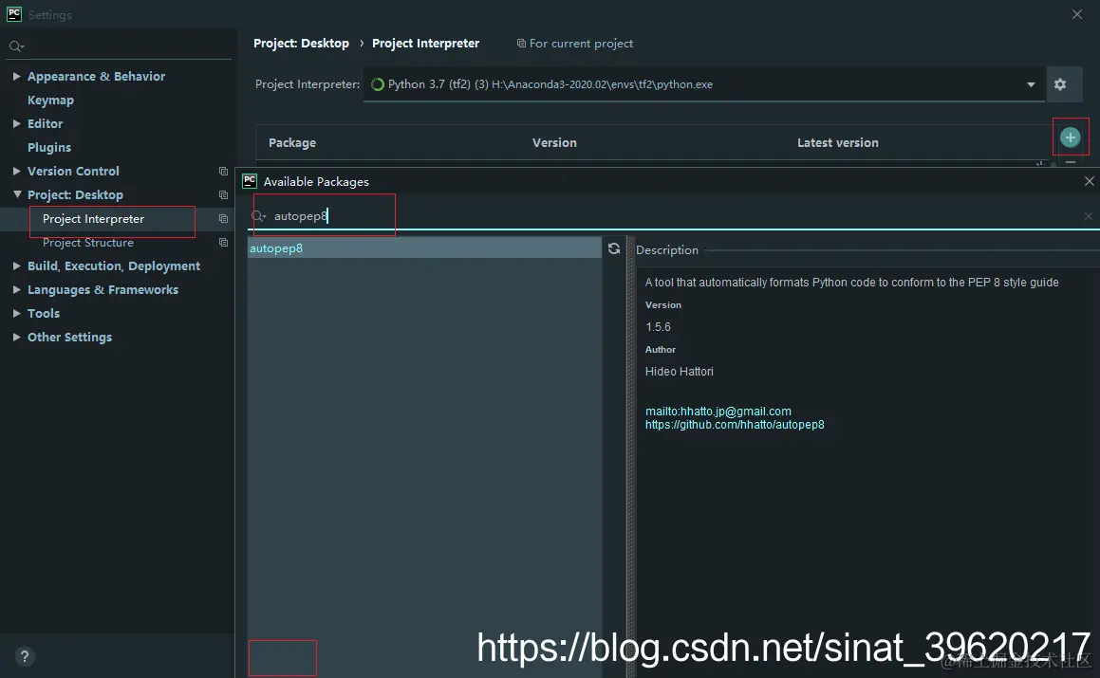Click the copy icon beside Version Control
The image size is (1100, 678).
[x=223, y=171]
